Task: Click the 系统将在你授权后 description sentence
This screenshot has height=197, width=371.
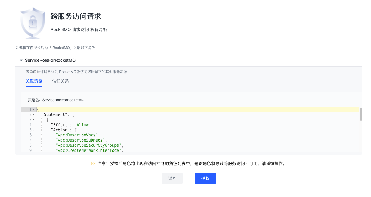Action: click(56, 48)
